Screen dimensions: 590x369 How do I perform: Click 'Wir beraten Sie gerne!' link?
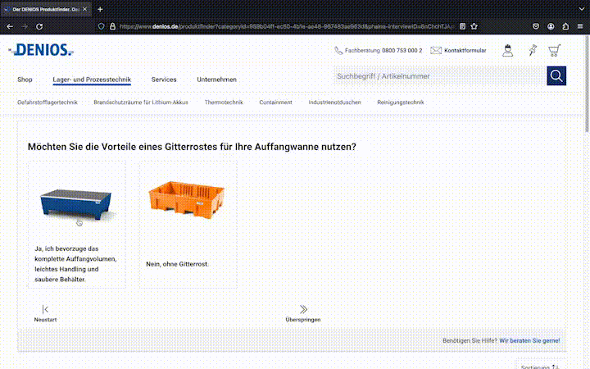[529, 339]
